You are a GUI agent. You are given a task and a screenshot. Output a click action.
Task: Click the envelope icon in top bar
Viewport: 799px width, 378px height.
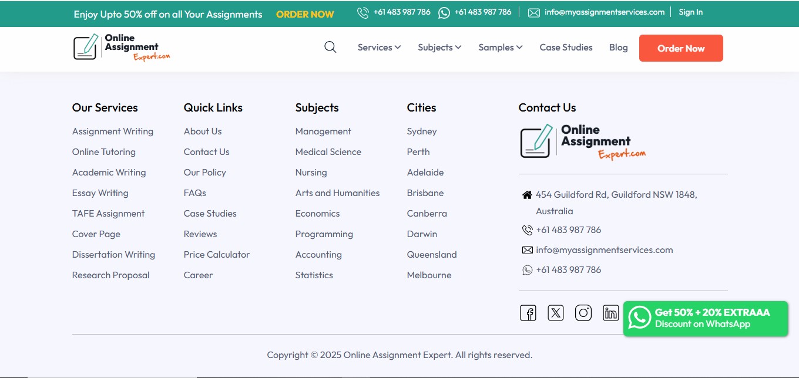click(x=533, y=13)
